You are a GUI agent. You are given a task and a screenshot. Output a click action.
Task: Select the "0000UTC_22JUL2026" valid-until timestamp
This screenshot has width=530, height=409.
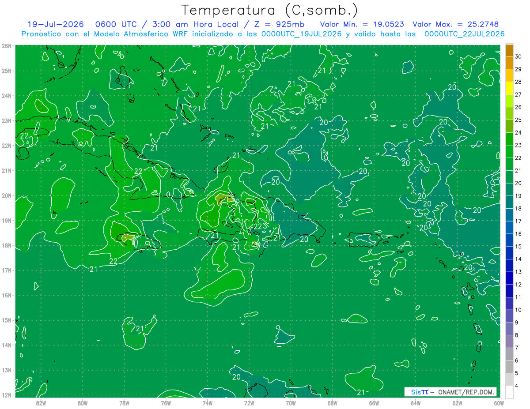(x=464, y=34)
